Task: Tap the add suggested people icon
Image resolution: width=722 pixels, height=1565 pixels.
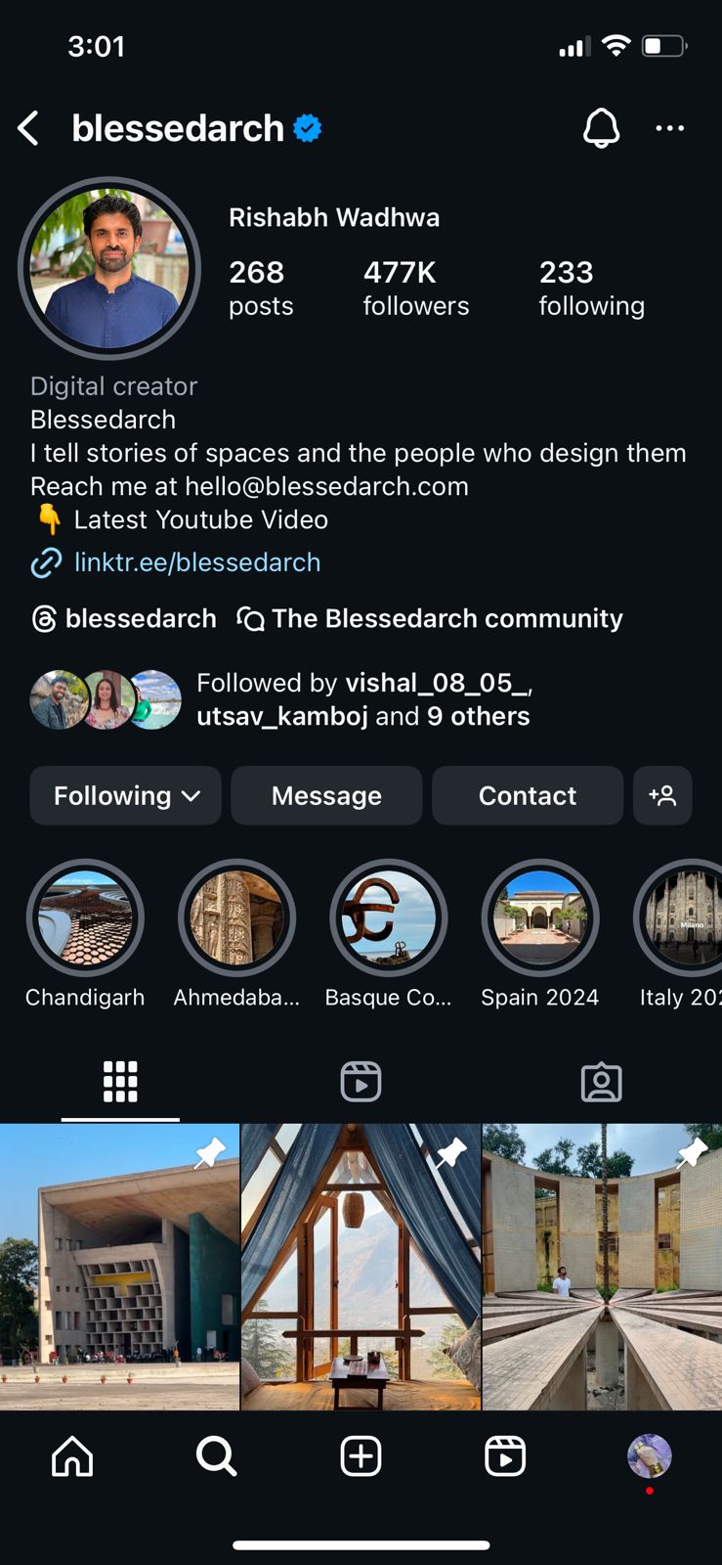Action: 662,795
